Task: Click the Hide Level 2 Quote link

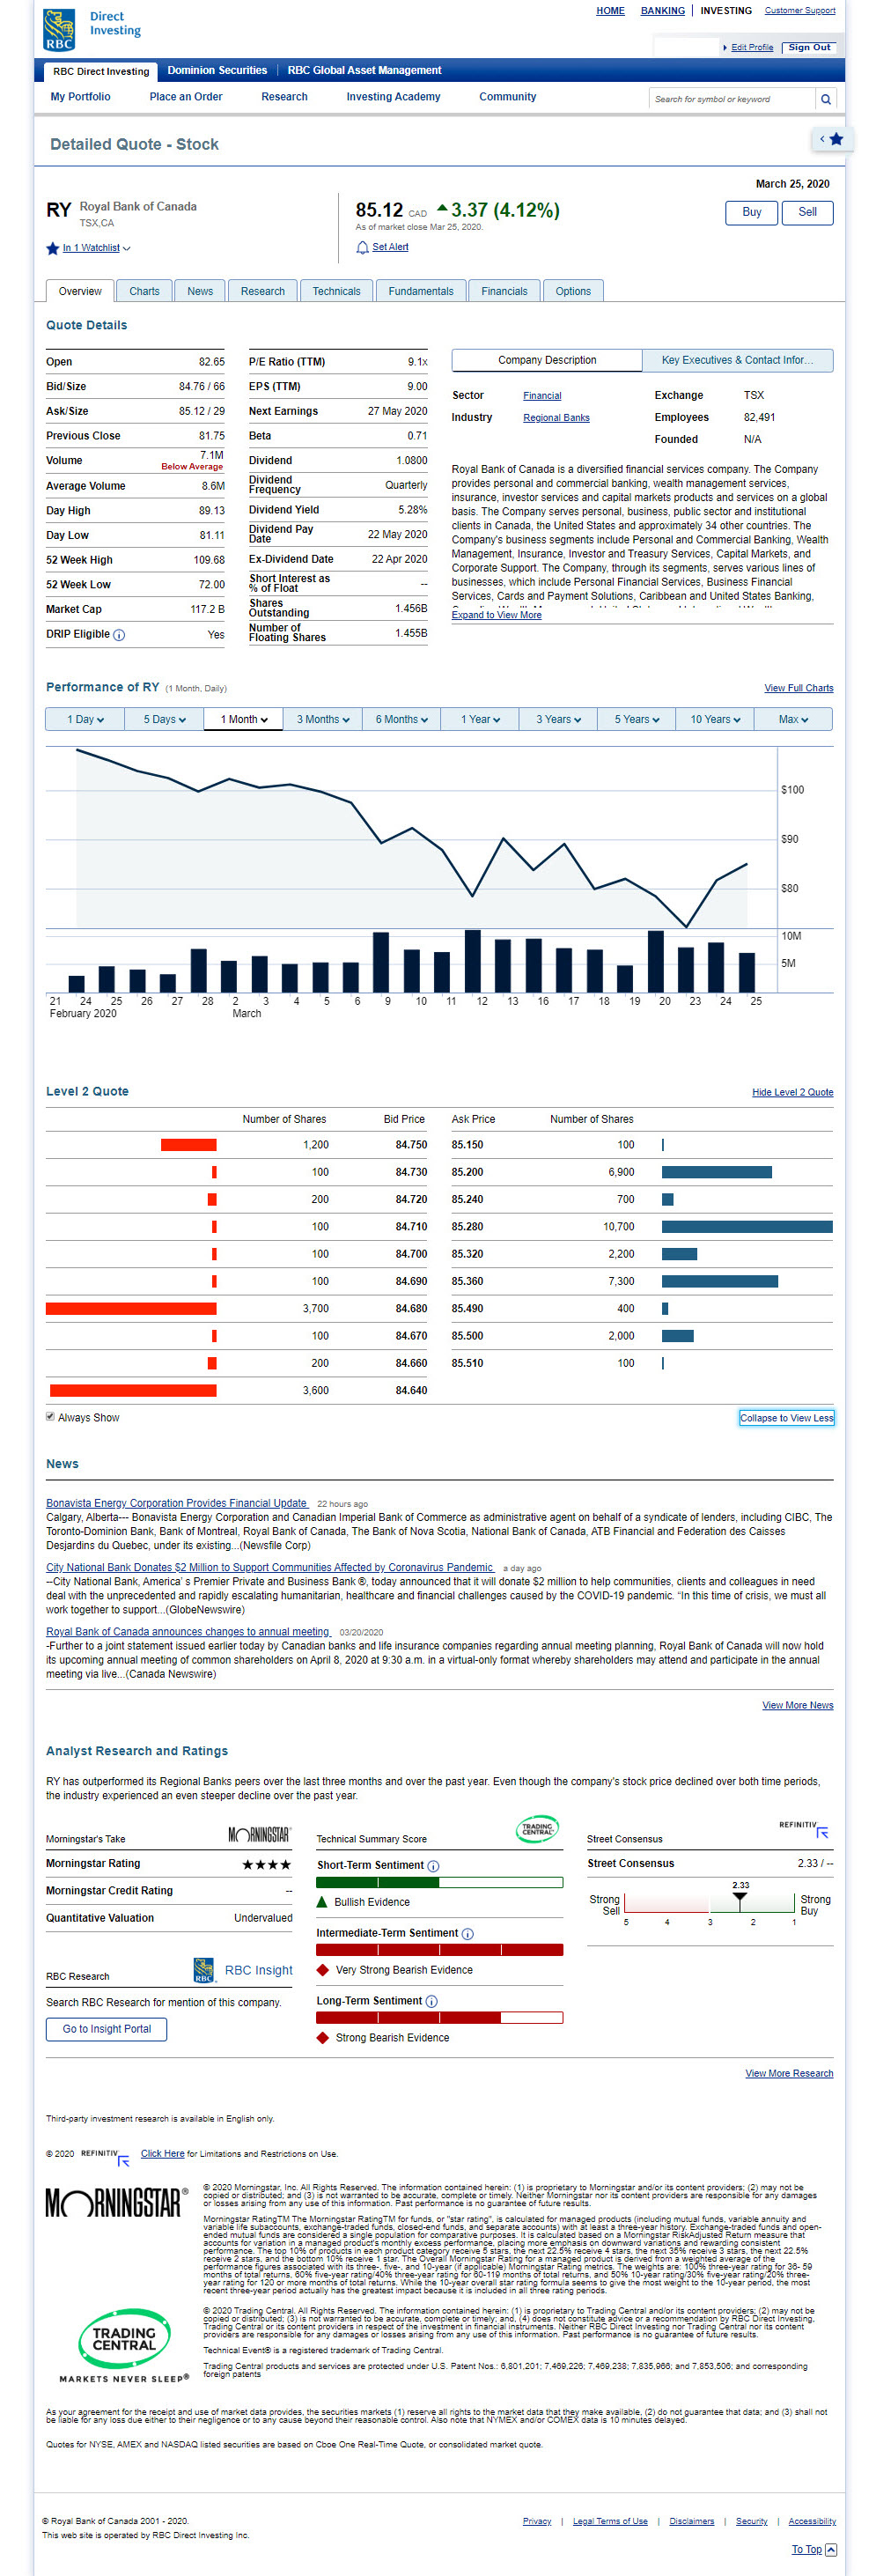Action: [792, 1092]
